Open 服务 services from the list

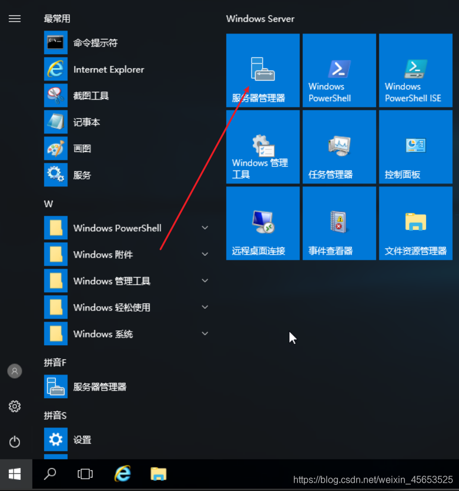point(125,175)
